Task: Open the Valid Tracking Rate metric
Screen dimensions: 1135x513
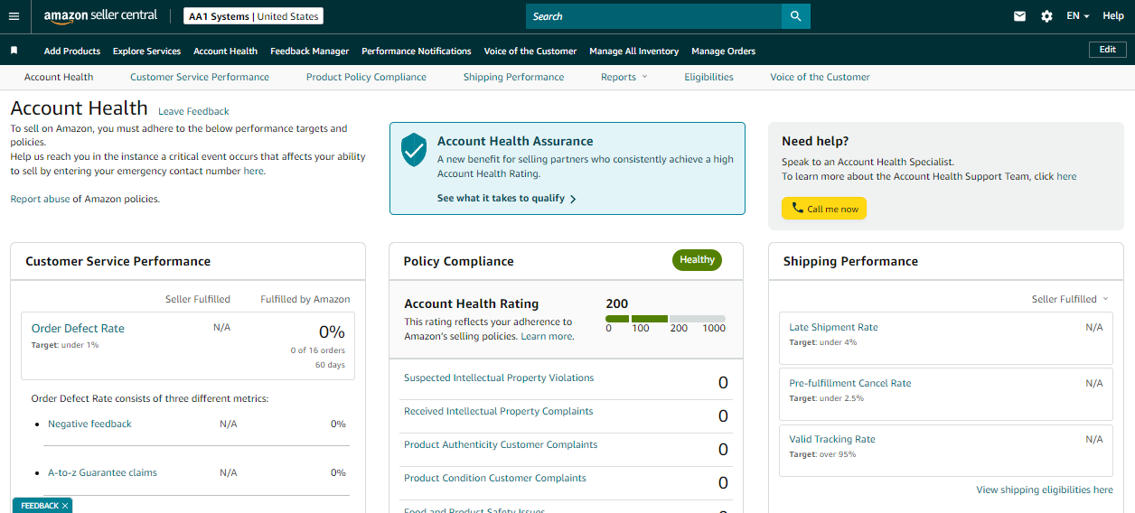Action: tap(832, 439)
